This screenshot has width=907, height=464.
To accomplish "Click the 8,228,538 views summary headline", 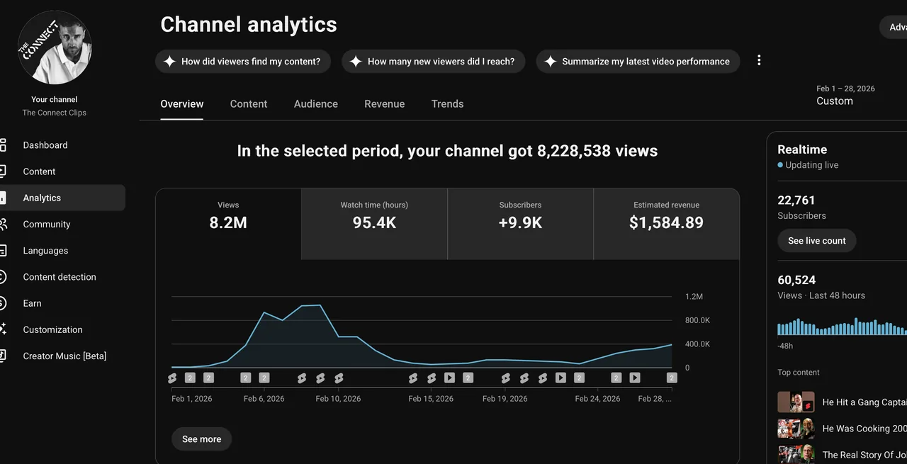I will click(x=447, y=151).
